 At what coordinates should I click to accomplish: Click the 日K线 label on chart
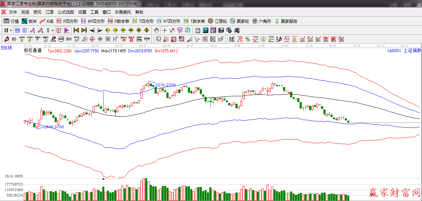click(6, 48)
